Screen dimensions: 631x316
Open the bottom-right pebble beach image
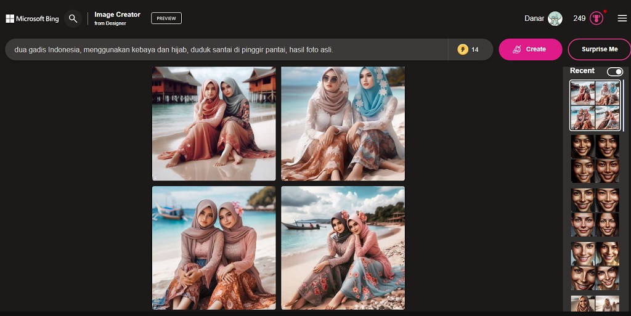click(x=343, y=248)
